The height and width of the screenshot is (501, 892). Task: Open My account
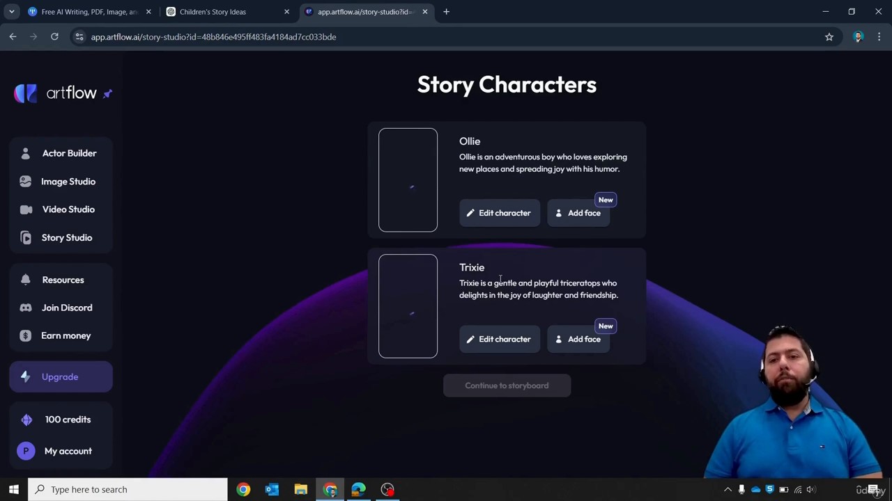(x=61, y=451)
